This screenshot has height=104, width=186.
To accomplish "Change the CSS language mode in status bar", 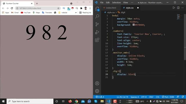I will tap(158, 97).
